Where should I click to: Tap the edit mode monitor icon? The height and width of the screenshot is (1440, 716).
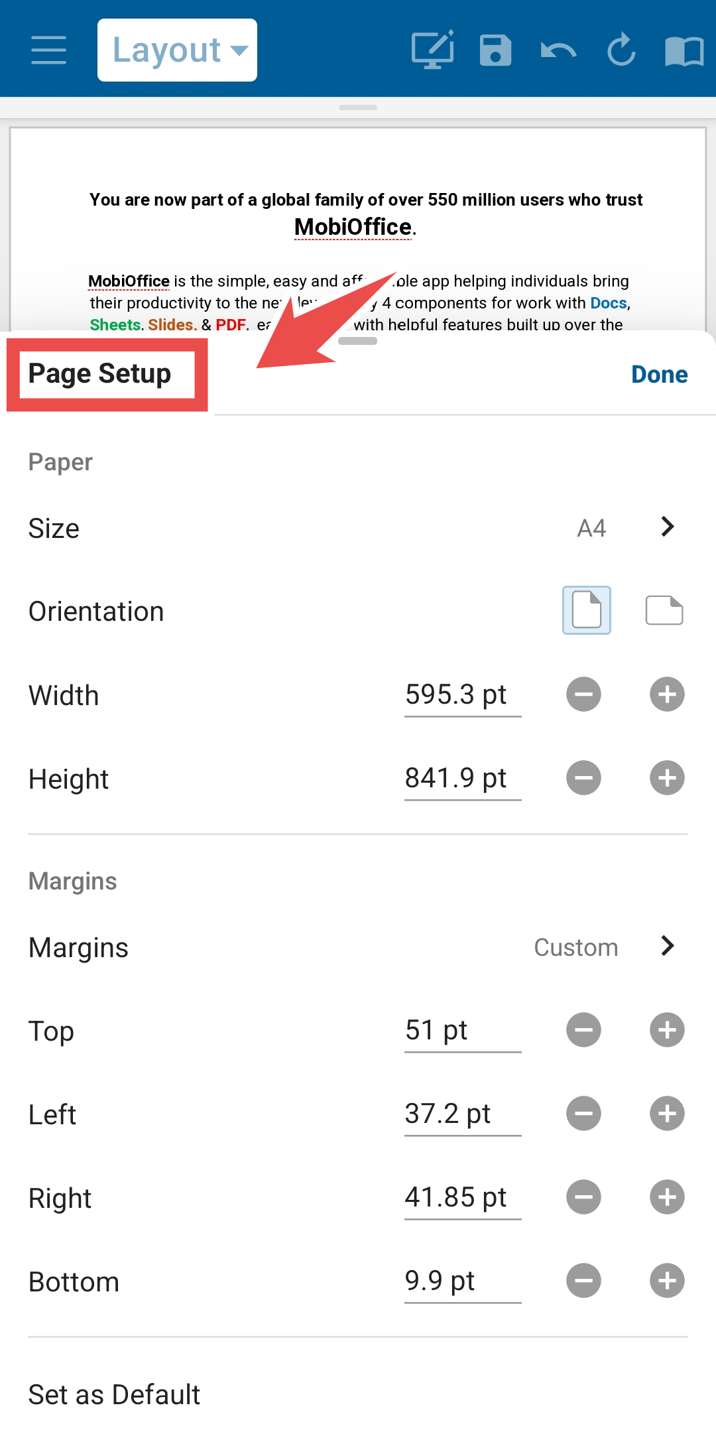click(x=433, y=50)
